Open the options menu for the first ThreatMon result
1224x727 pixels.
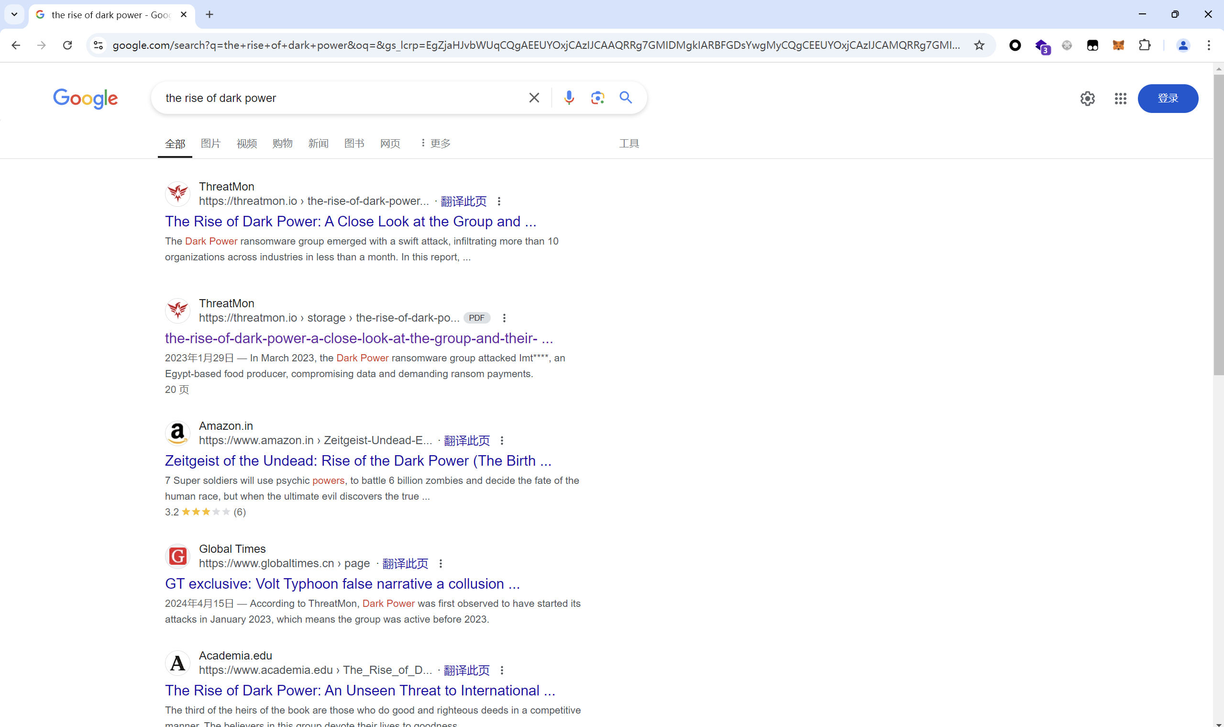point(499,201)
